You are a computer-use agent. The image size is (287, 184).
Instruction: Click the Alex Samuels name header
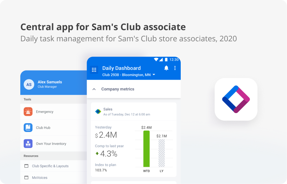tap(50, 82)
